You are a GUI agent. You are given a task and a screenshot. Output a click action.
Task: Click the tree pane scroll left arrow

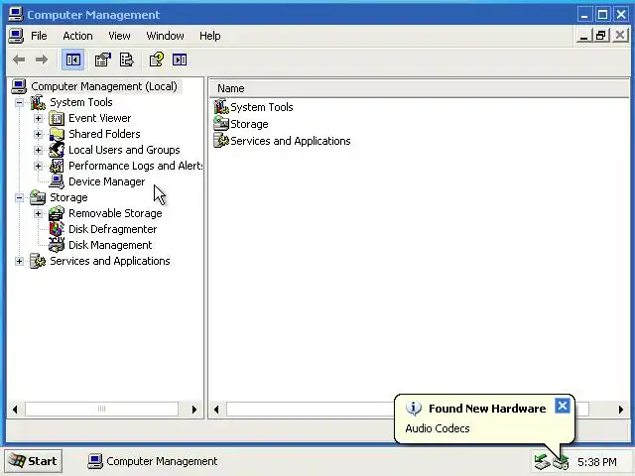pyautogui.click(x=15, y=410)
